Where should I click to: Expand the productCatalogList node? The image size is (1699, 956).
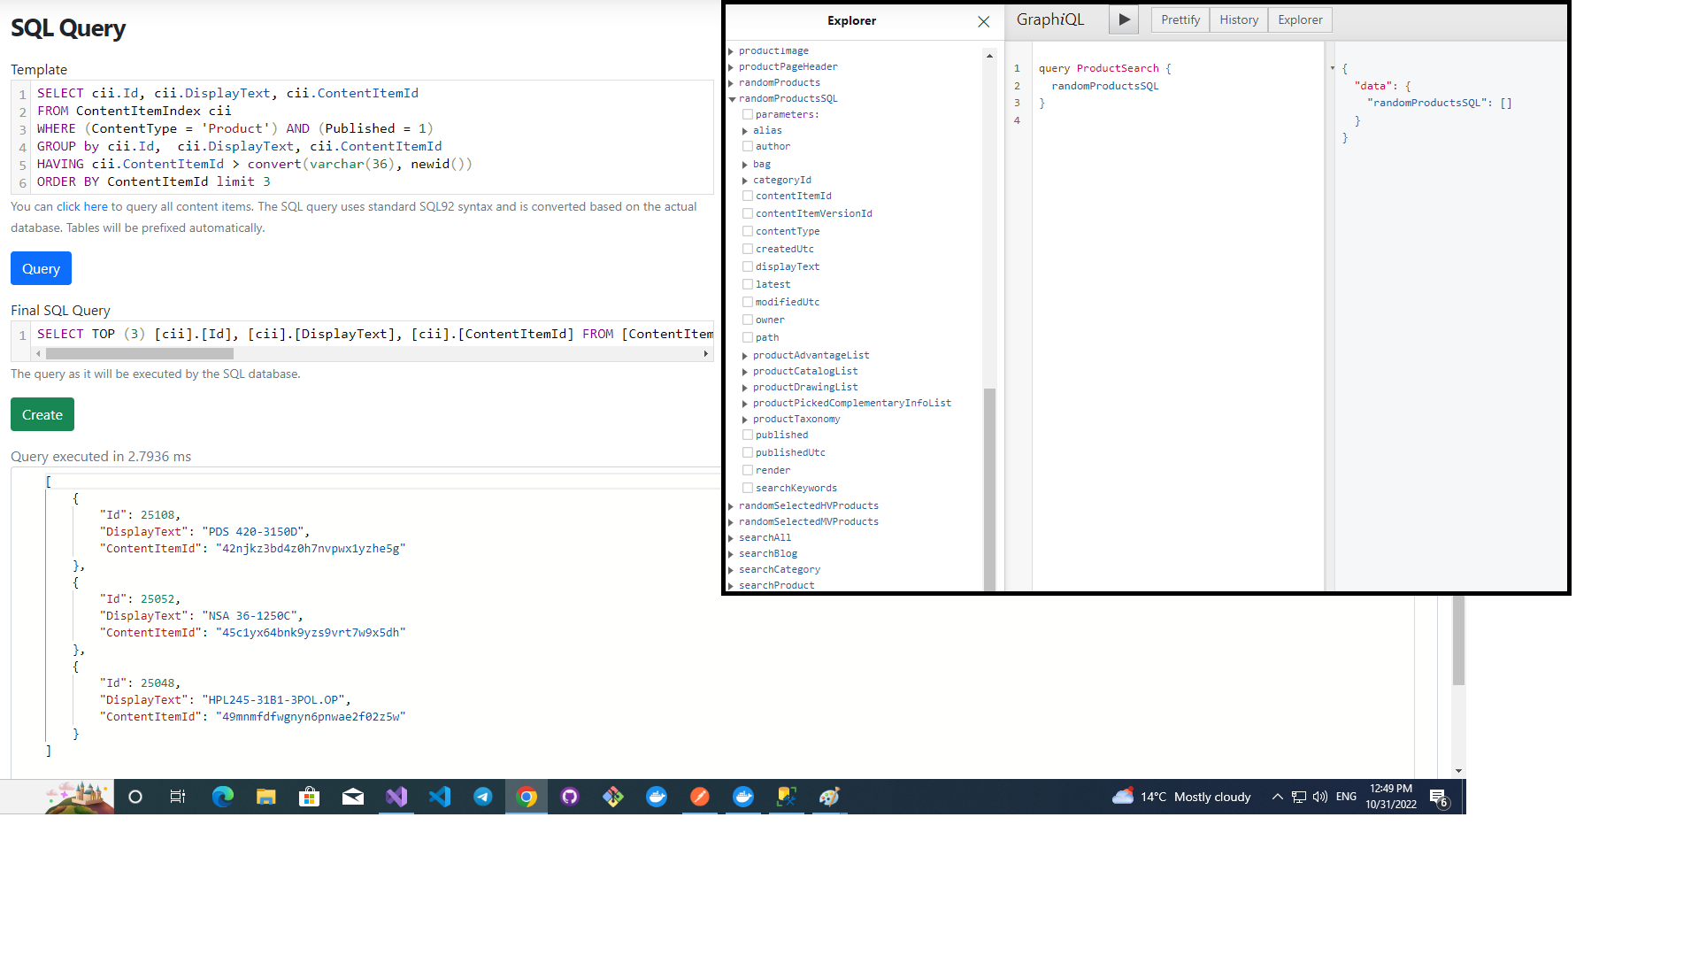pyautogui.click(x=745, y=372)
